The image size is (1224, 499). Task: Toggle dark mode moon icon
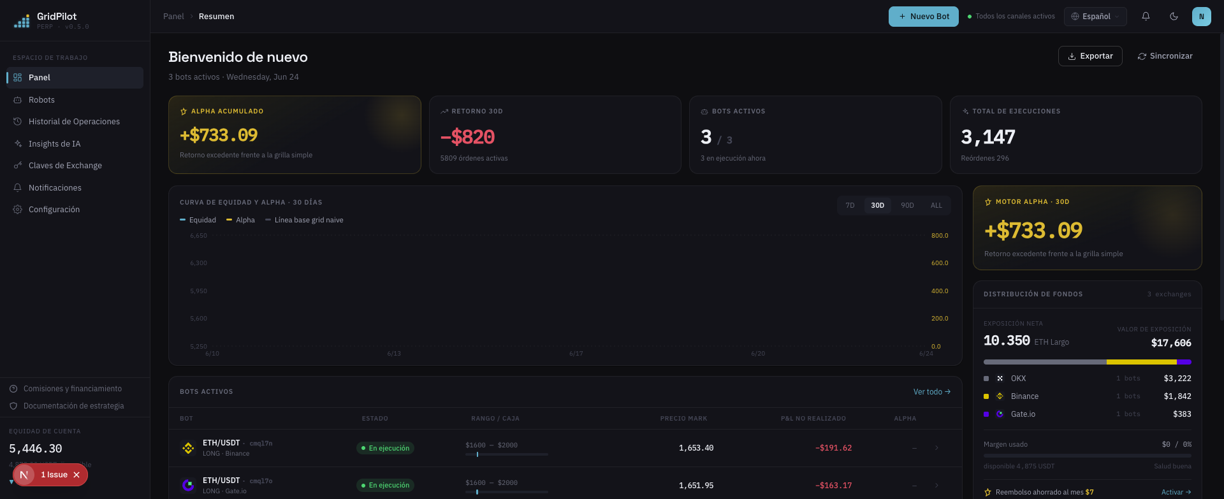coord(1174,17)
